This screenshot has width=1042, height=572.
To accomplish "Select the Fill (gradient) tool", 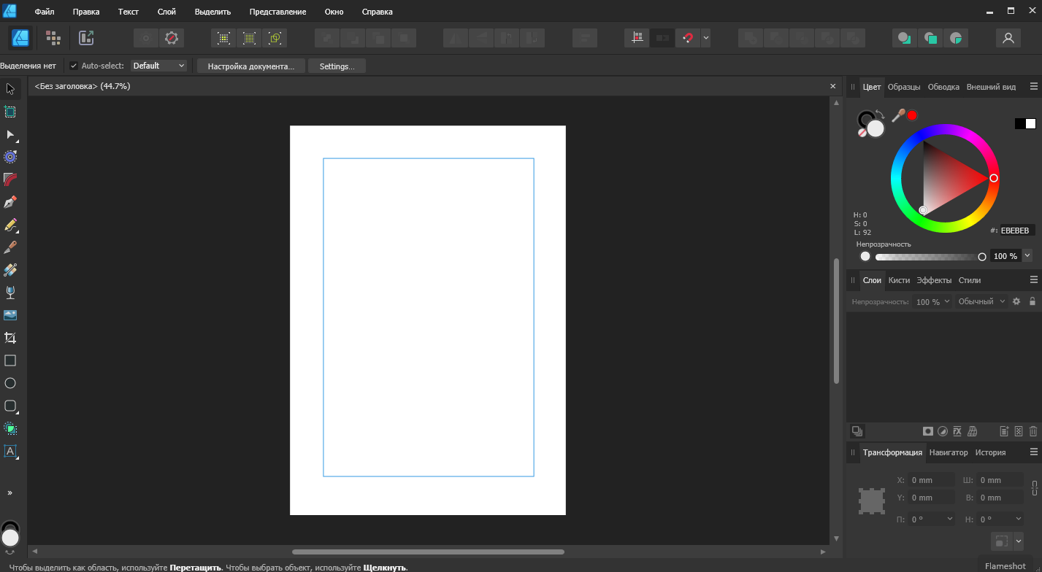I will point(10,270).
